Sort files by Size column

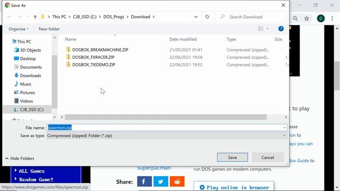click(x=278, y=39)
